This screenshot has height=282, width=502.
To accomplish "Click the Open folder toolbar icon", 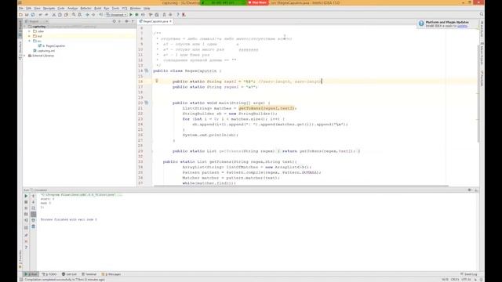I will pos(21,15).
